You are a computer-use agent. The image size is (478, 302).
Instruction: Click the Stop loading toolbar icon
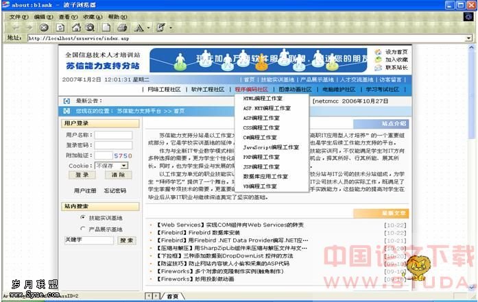pos(44,27)
